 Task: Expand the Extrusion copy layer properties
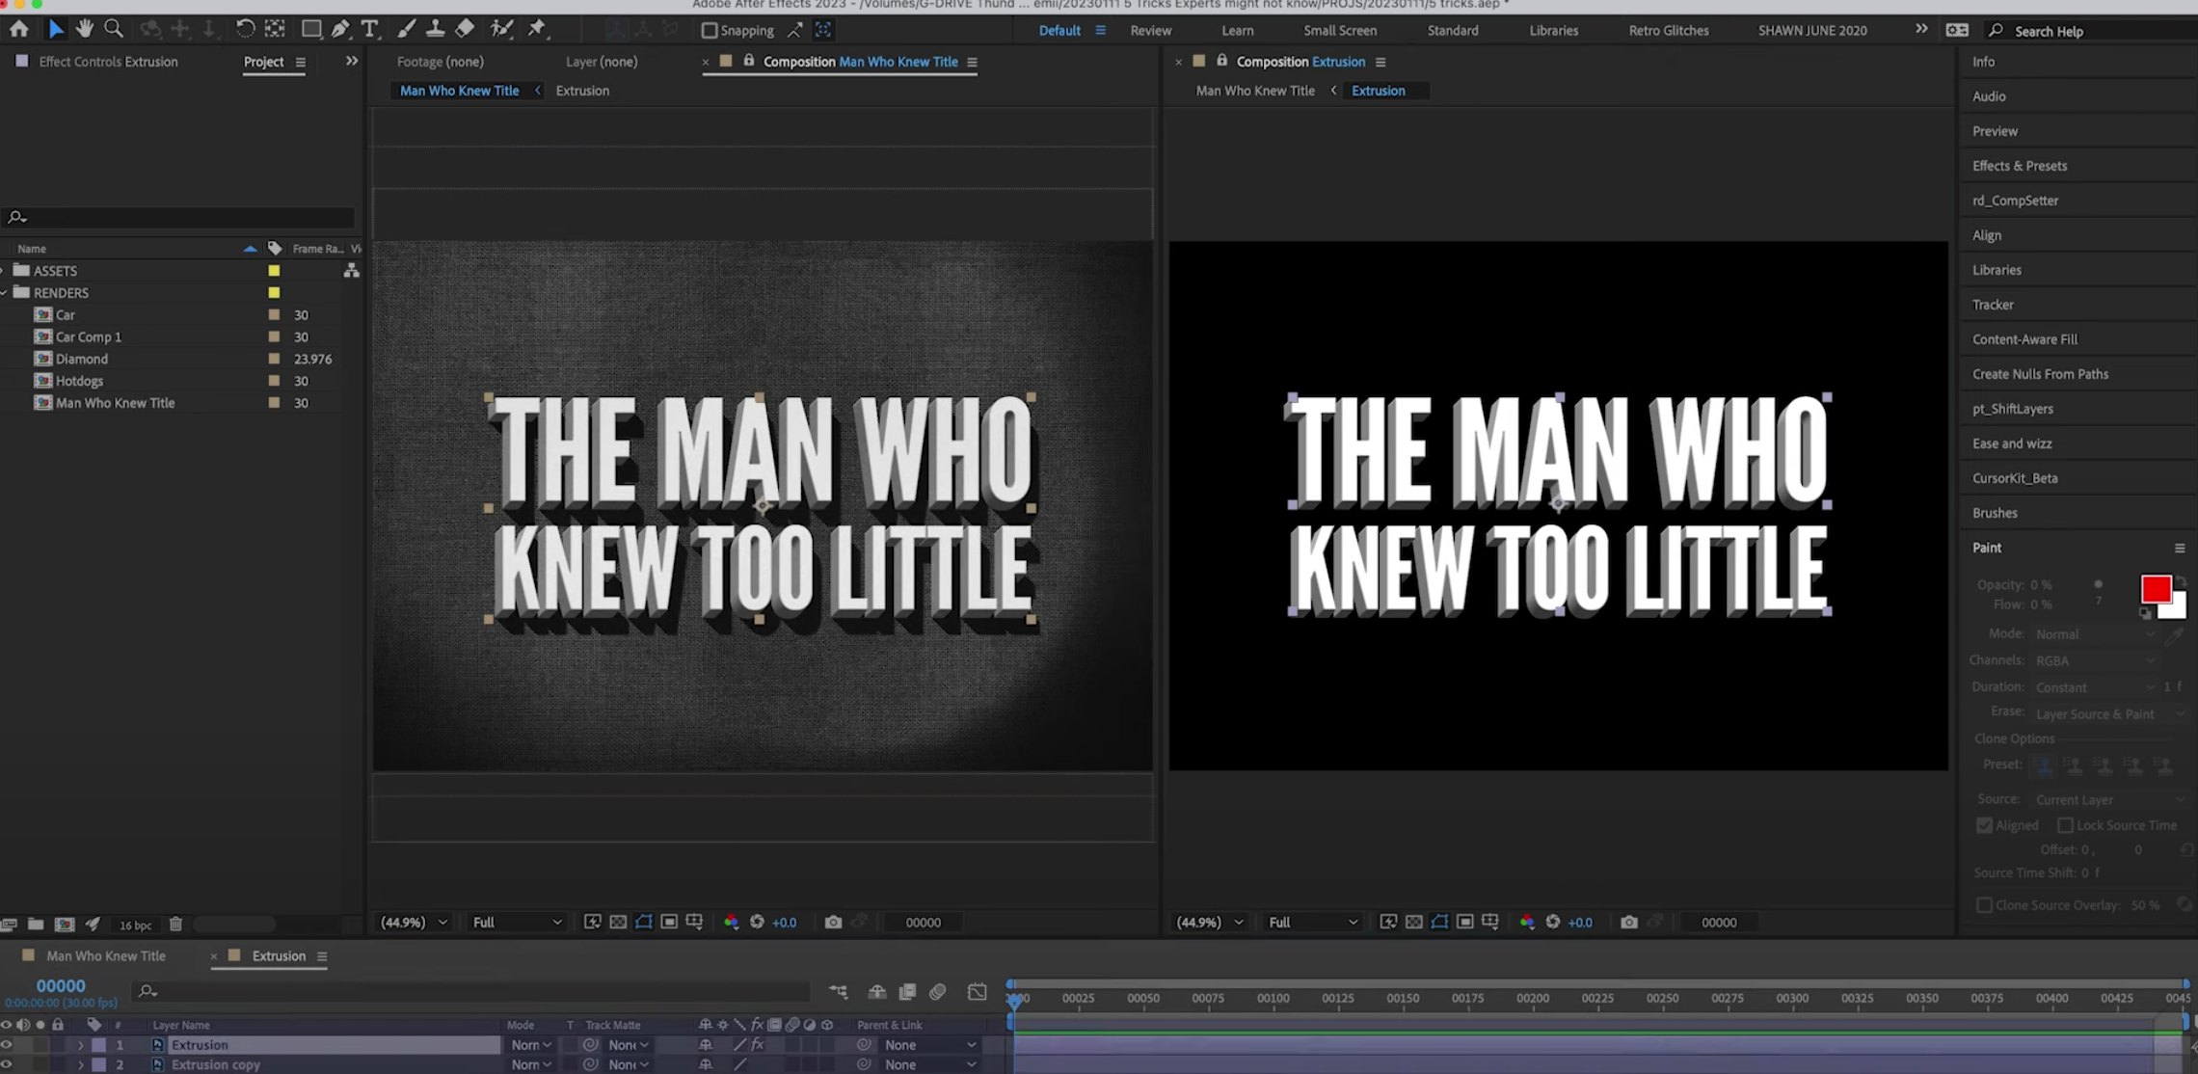(x=81, y=1065)
